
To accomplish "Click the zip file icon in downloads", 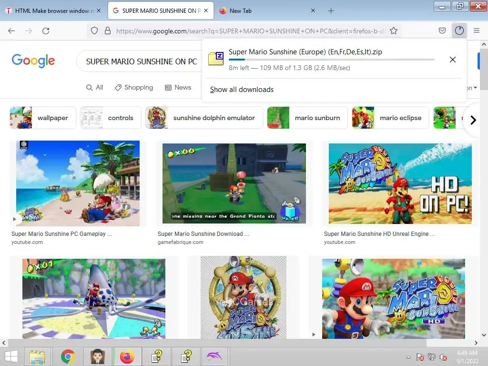I will click(x=216, y=59).
